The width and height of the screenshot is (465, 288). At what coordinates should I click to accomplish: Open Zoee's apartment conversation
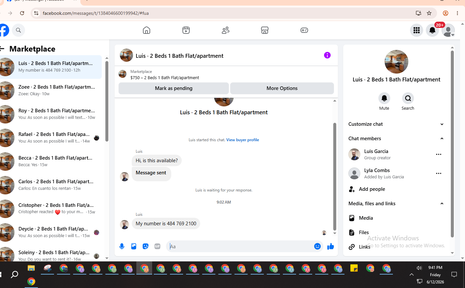point(51,91)
